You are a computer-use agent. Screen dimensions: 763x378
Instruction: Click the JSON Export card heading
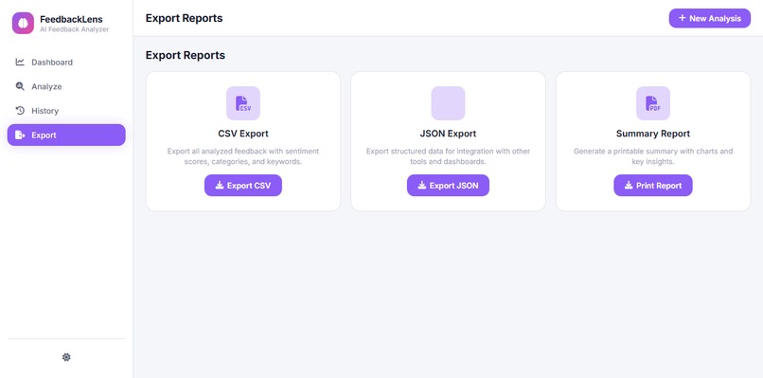pos(448,134)
